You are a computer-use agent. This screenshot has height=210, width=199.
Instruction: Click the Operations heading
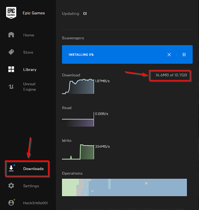coord(72,173)
